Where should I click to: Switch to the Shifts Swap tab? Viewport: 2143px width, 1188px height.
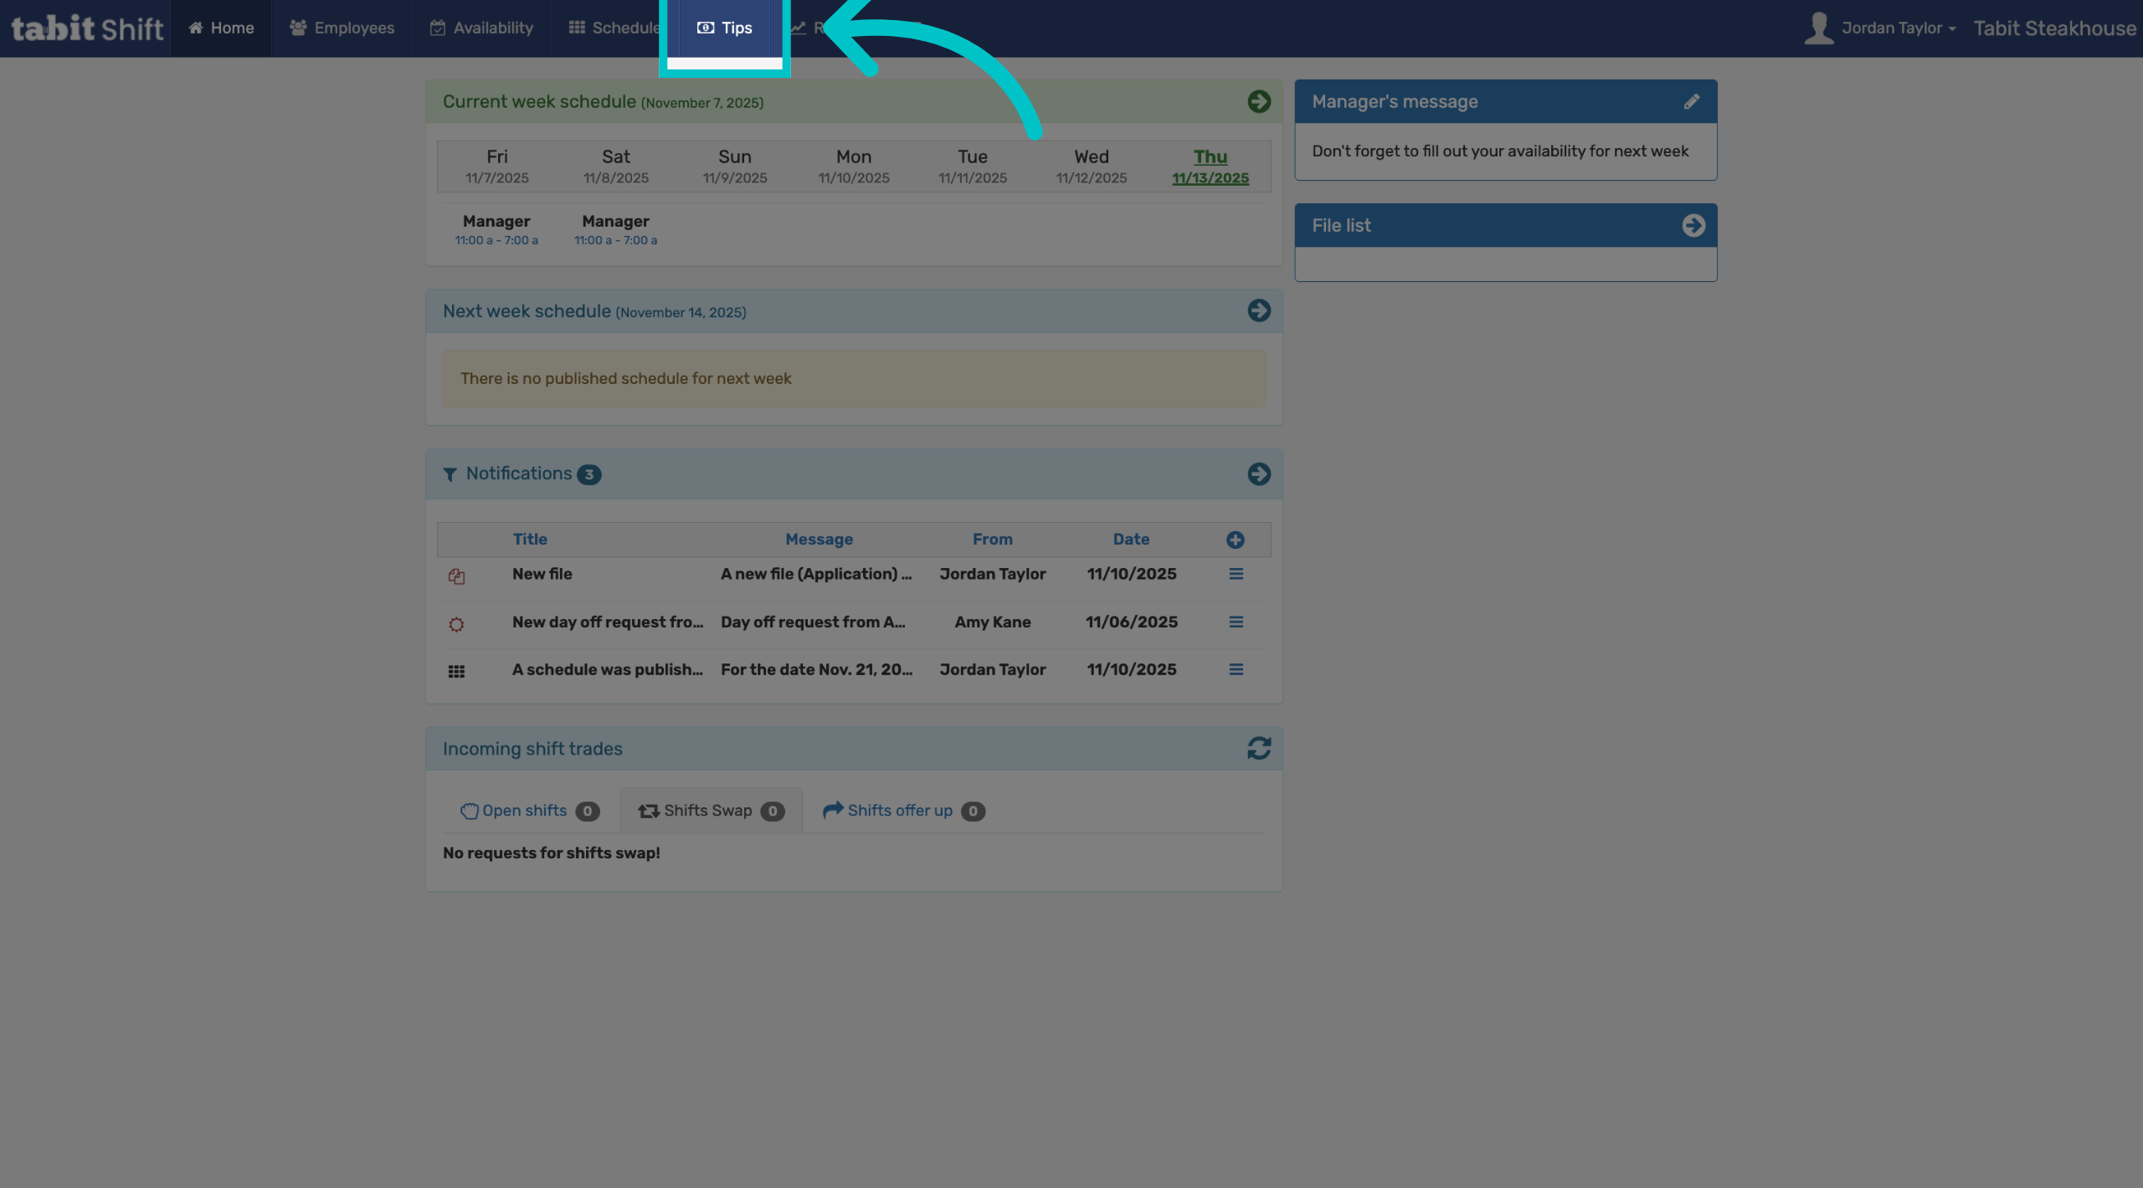click(x=711, y=811)
